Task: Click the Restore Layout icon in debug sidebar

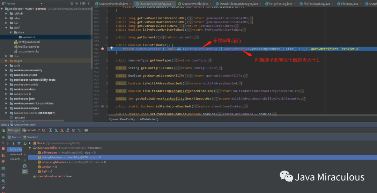Action: click(x=3, y=175)
